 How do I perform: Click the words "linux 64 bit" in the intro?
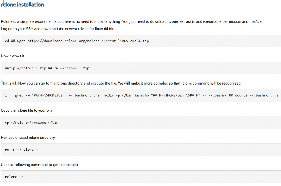click(x=104, y=29)
